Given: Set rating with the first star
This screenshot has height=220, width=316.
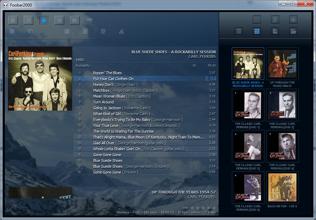Looking at the screenshot, I should coord(192,208).
